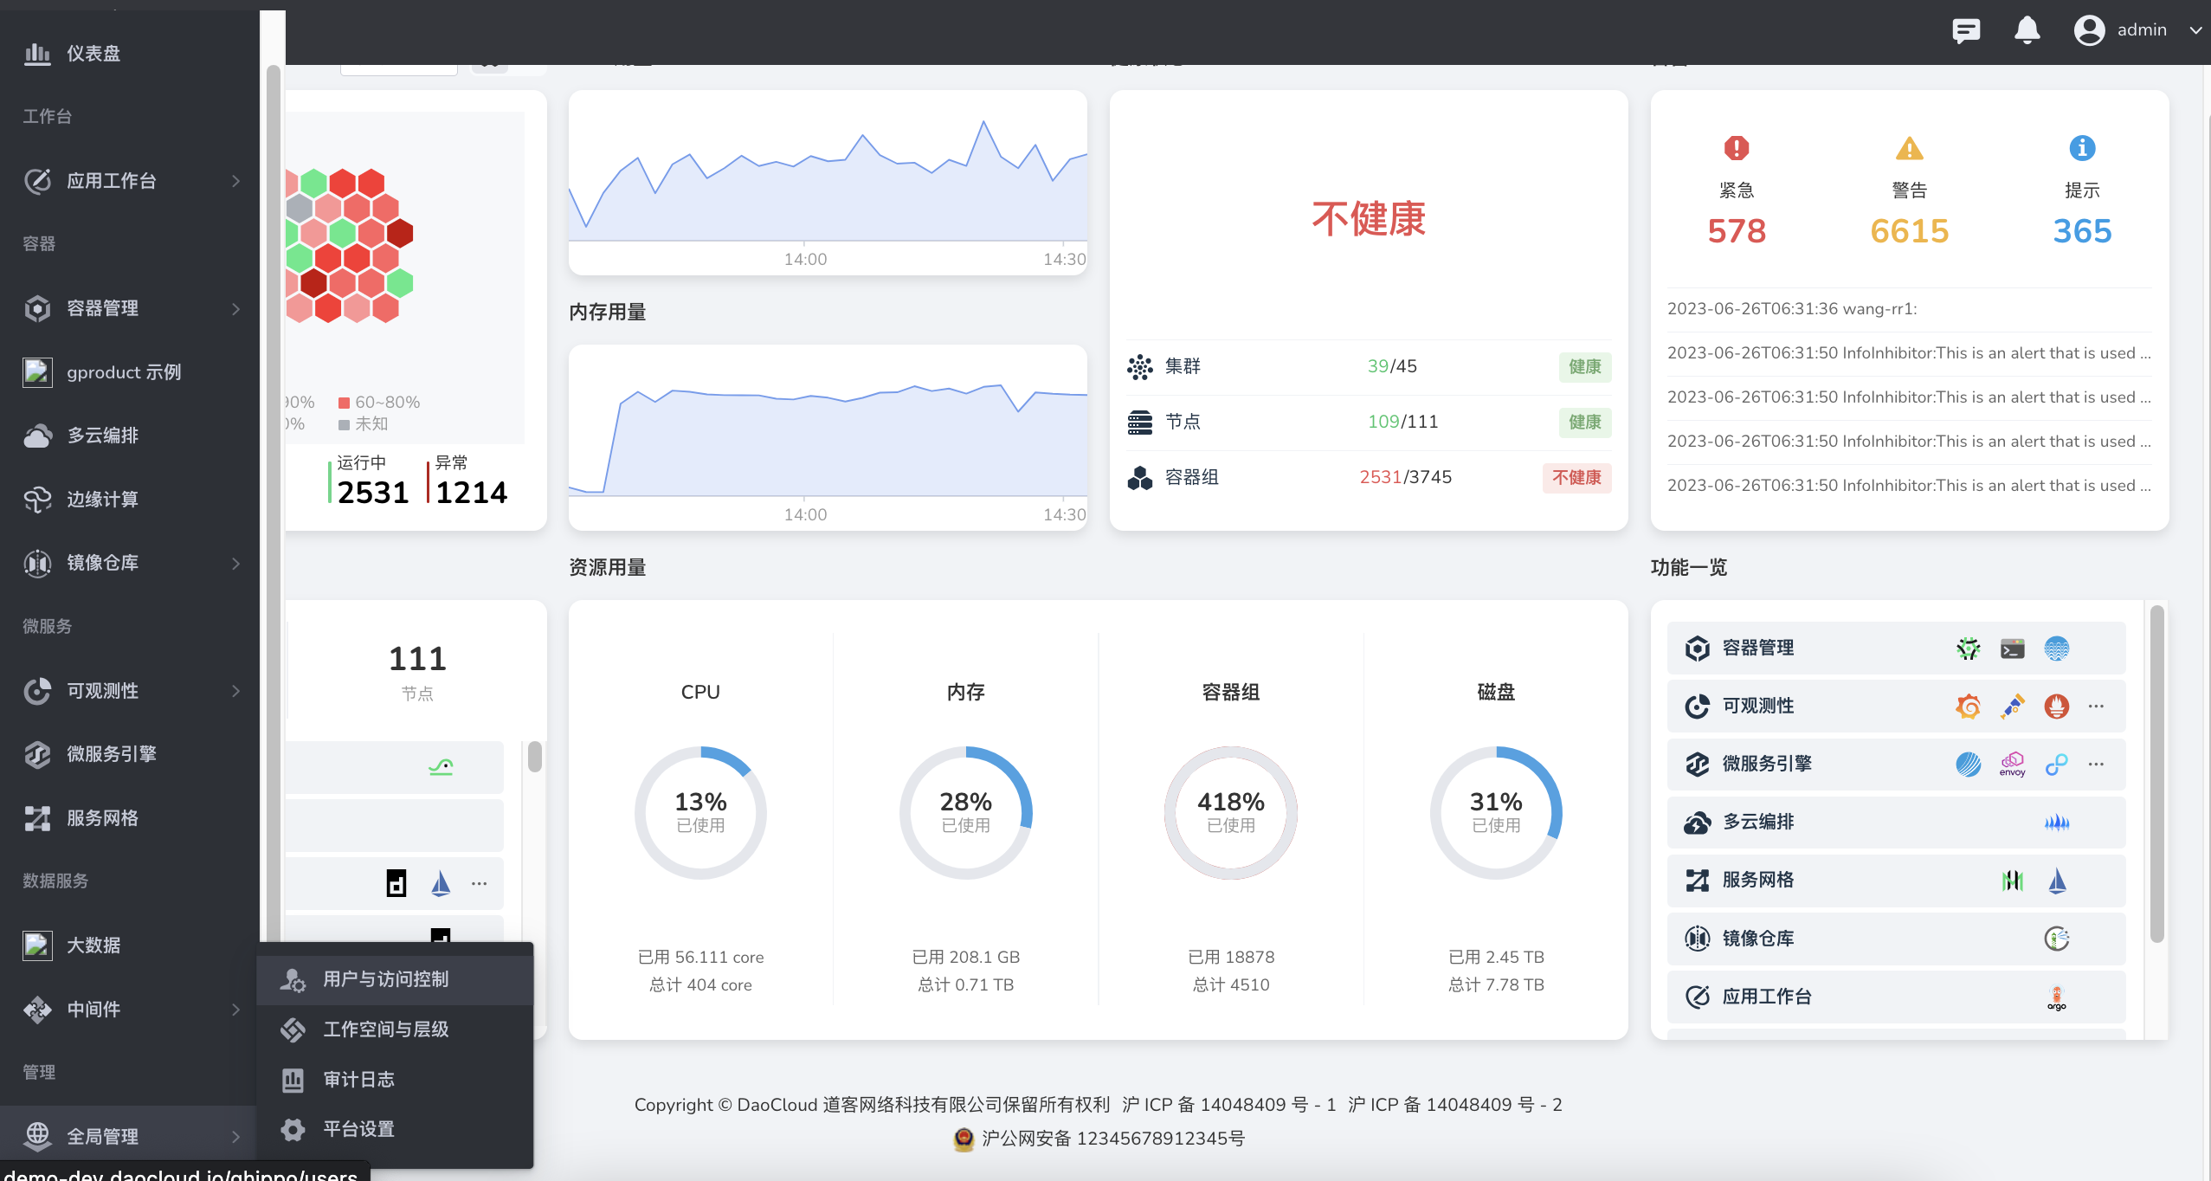Click the info alert count 365

click(2082, 231)
